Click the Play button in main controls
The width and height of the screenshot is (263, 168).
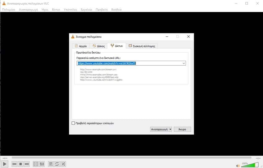5,164
